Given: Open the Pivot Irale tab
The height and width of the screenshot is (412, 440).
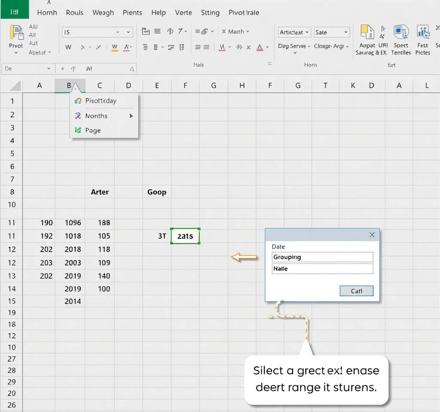Looking at the screenshot, I should coord(244,12).
